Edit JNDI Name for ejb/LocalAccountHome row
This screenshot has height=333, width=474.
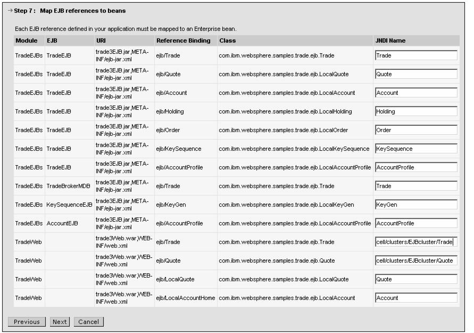click(416, 298)
